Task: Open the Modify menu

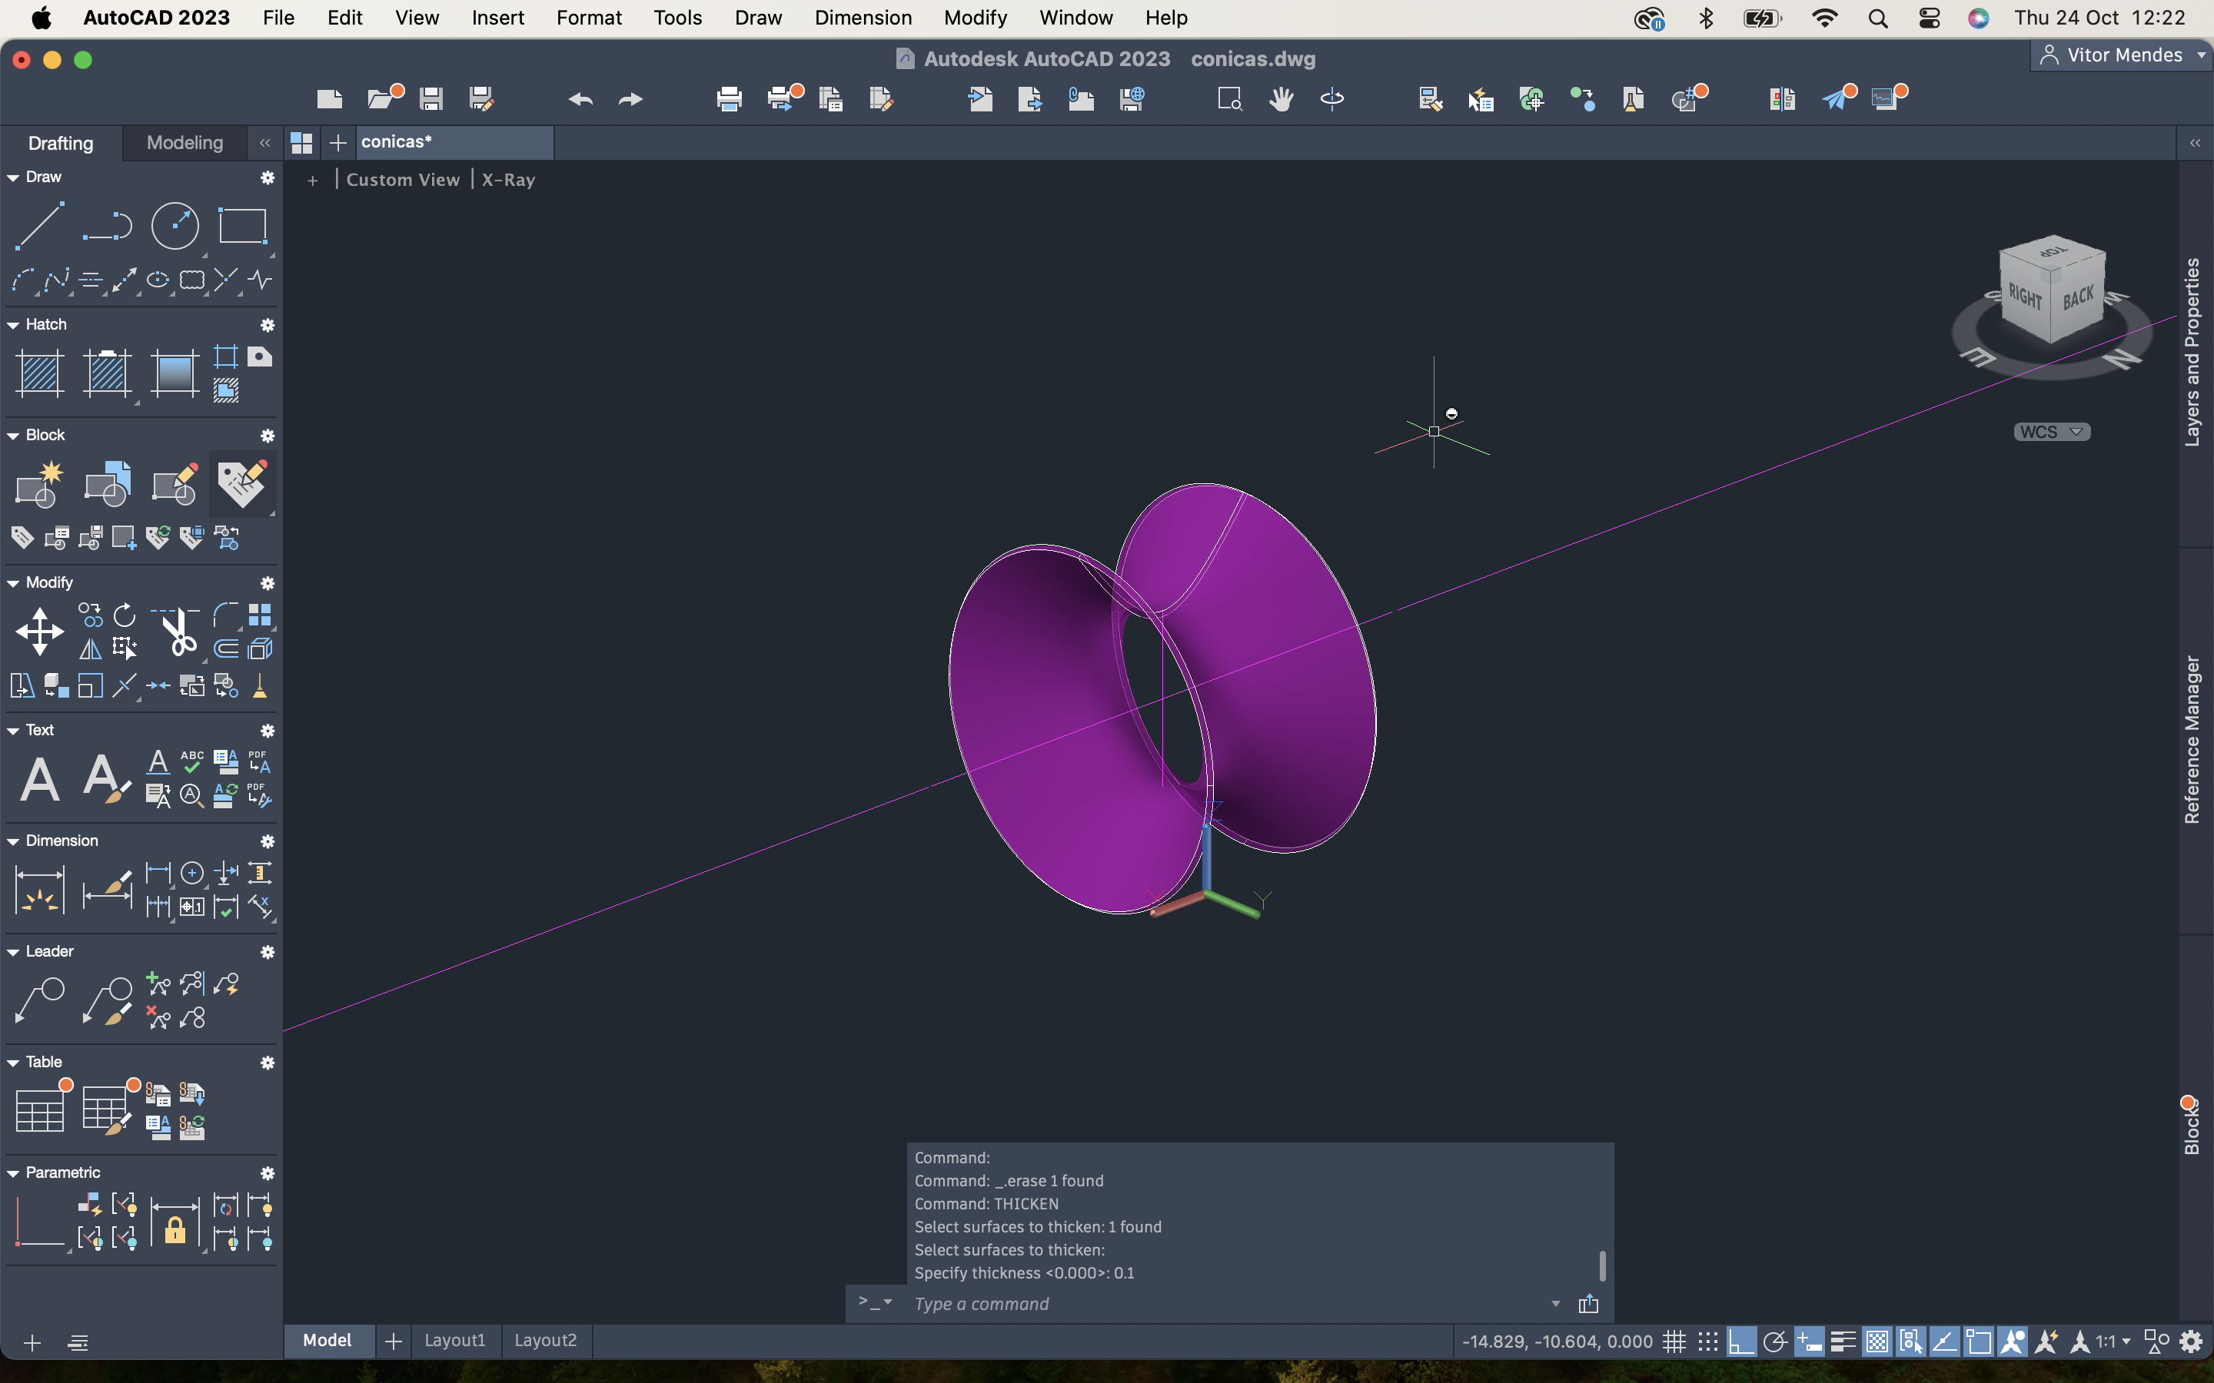Action: 976,18
